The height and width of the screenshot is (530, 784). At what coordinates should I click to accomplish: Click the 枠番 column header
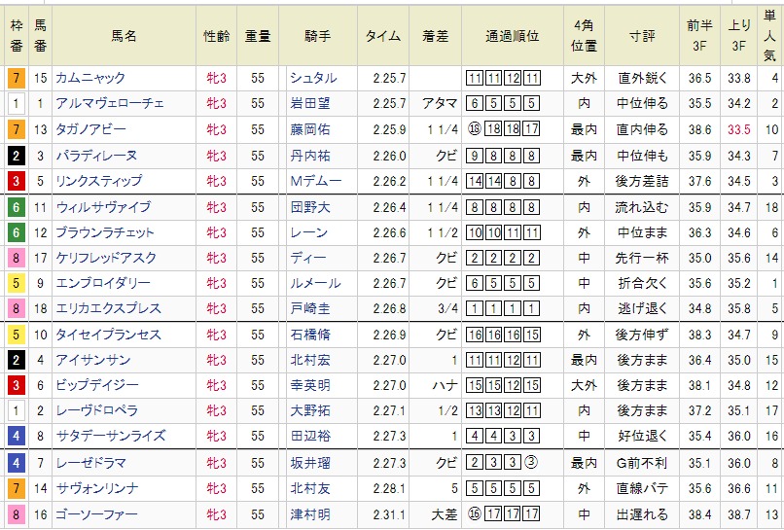click(17, 36)
